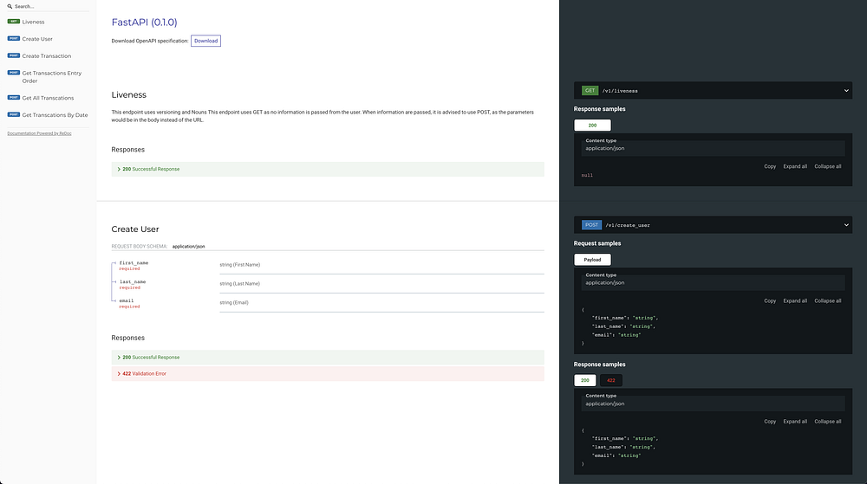Click the GET badge beside Liveness in sidebar
This screenshot has width=867, height=484.
click(14, 22)
